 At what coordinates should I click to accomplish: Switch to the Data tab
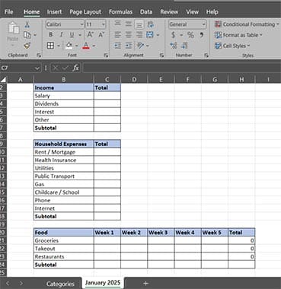coord(146,12)
